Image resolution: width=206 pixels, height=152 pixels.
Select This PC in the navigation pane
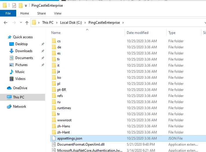point(19,97)
